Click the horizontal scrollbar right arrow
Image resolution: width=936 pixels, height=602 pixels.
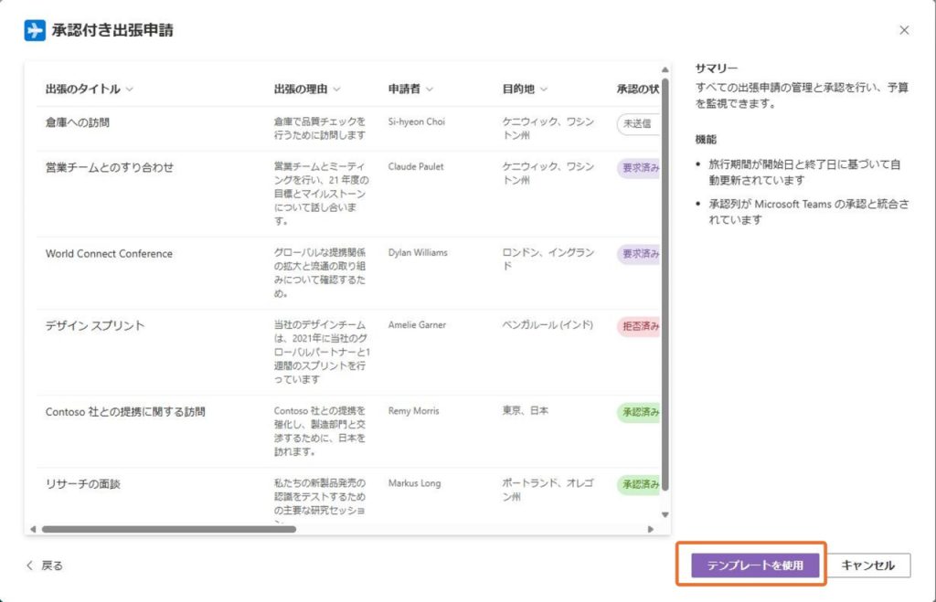point(651,529)
